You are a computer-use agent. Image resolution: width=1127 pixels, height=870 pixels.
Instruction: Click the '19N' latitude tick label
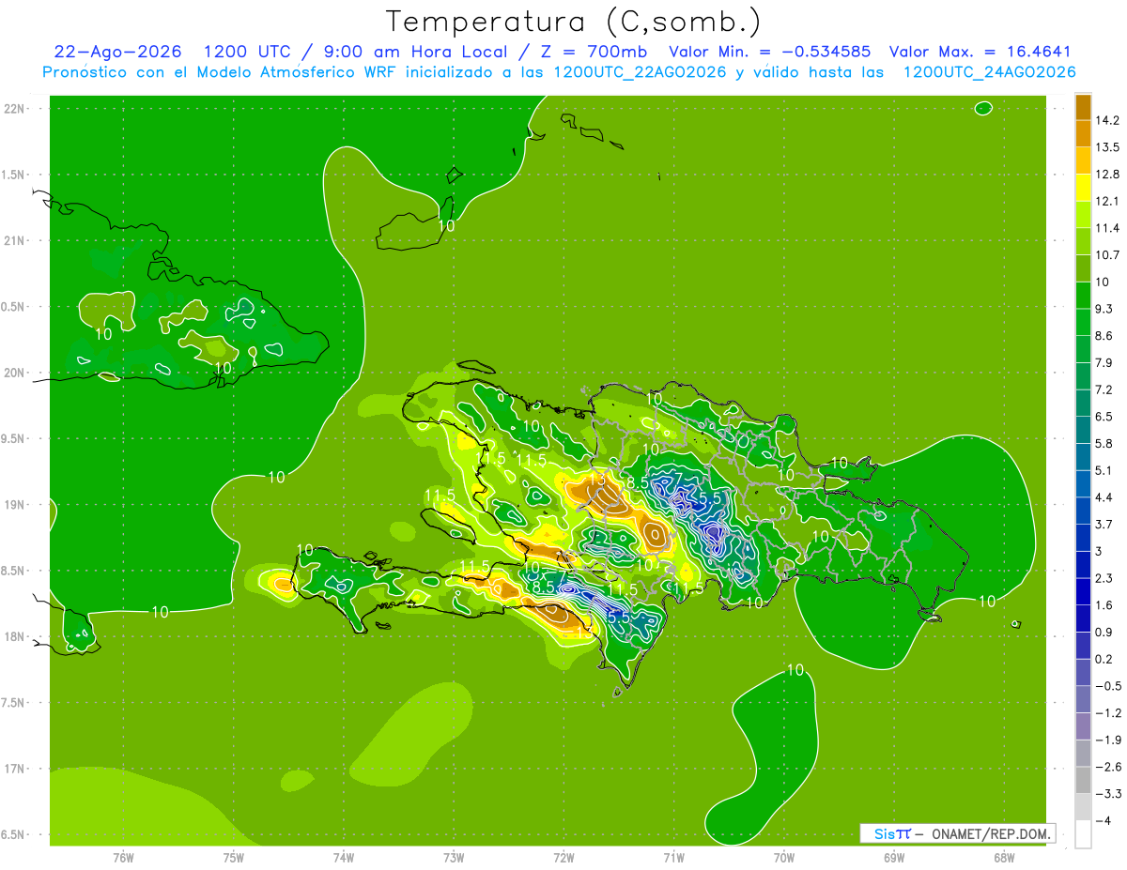tap(16, 504)
